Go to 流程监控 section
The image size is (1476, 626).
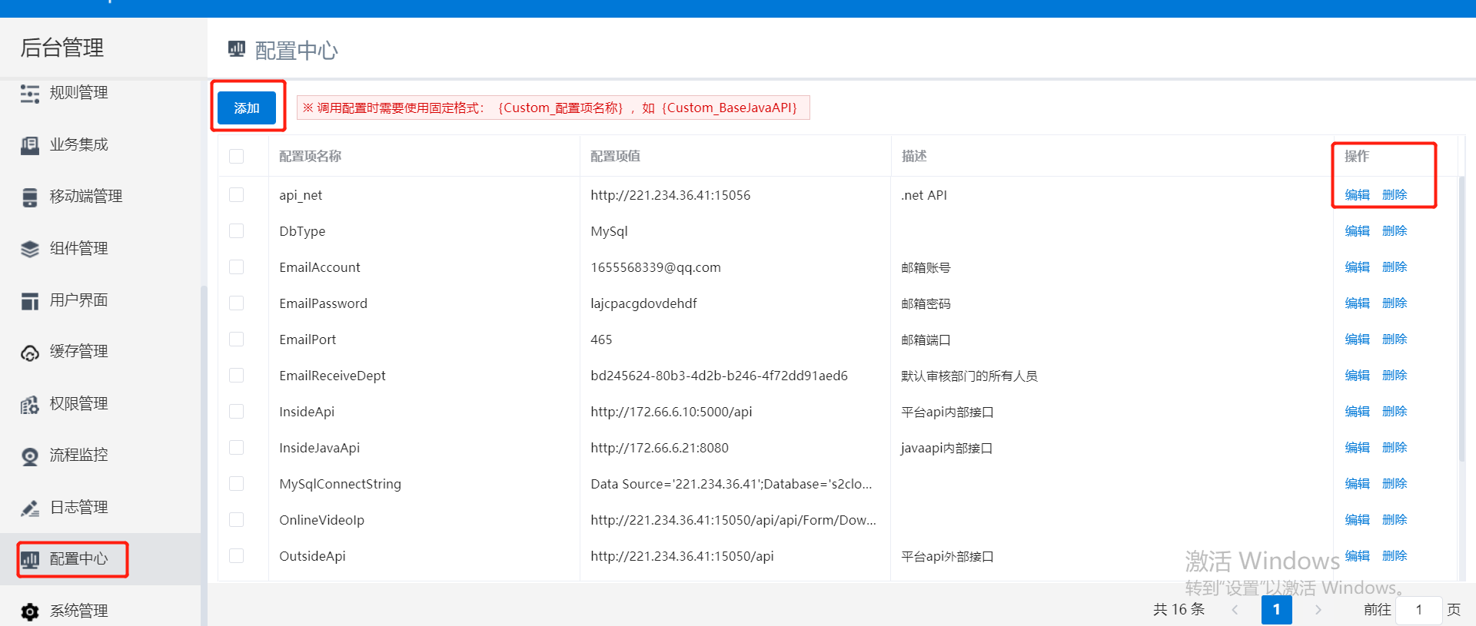(79, 455)
